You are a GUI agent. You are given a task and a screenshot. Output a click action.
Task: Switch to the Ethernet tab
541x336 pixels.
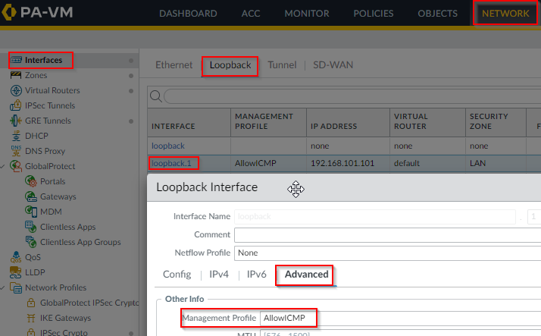pos(174,65)
